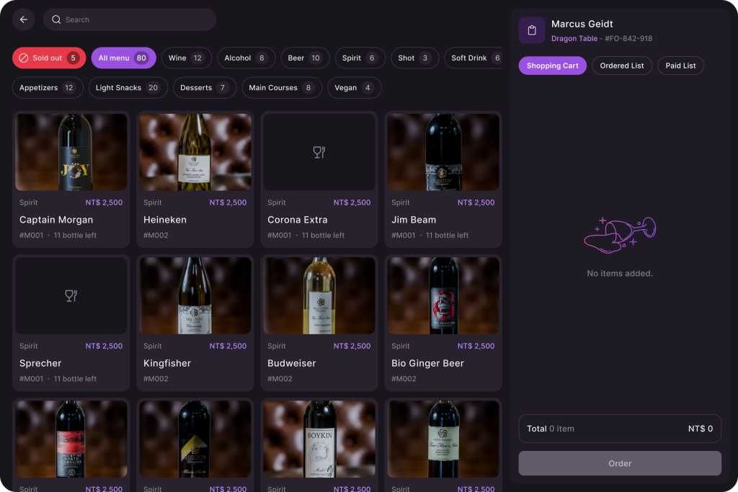Click the NT$ 0 total amount
The height and width of the screenshot is (492, 738).
coord(701,429)
